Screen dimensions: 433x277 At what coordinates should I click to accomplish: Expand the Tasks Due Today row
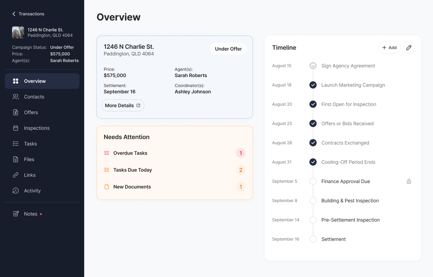pyautogui.click(x=174, y=170)
